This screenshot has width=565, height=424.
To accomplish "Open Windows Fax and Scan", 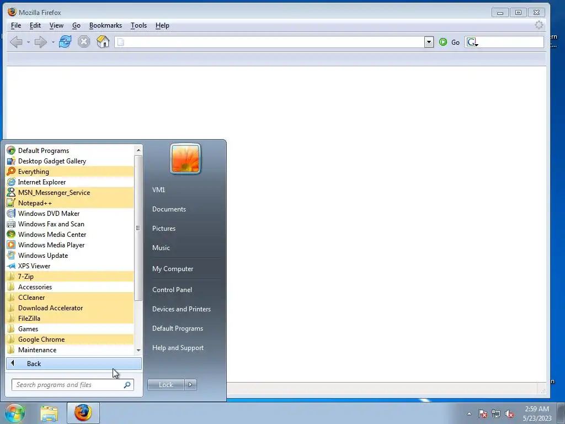I will [x=70, y=224].
